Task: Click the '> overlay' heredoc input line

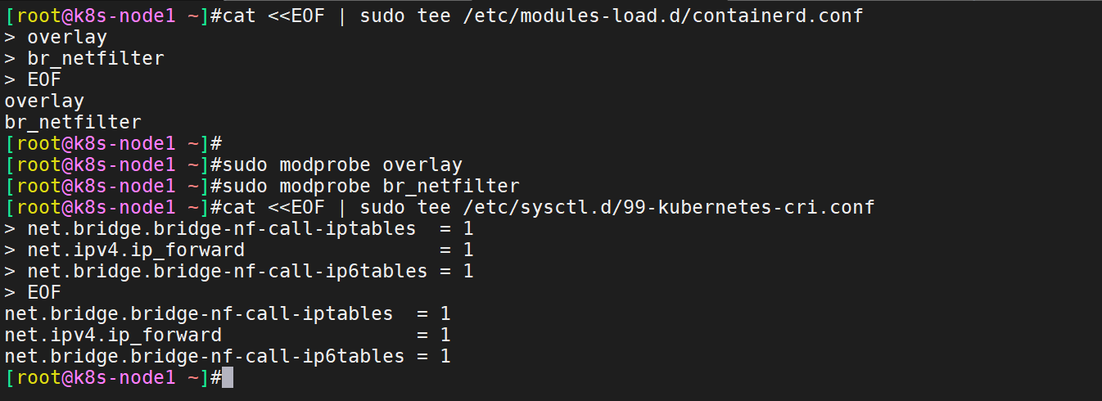Action: tap(56, 37)
